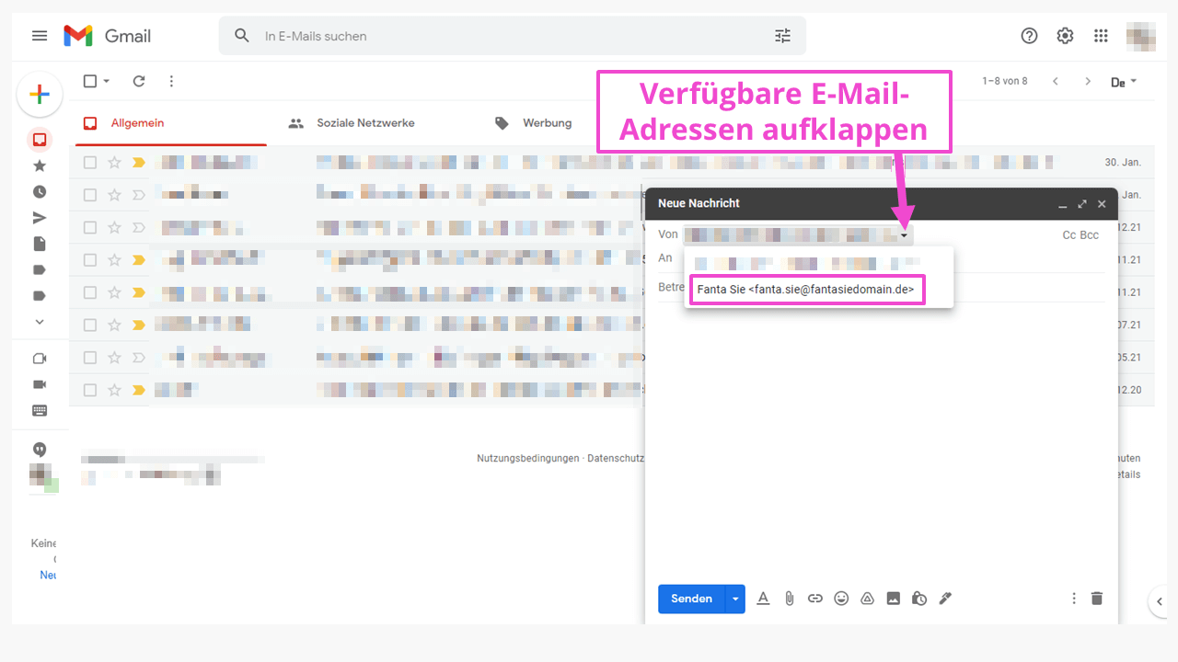Open the select-all checkbox dropdown arrow
This screenshot has width=1178, height=662.
[107, 81]
